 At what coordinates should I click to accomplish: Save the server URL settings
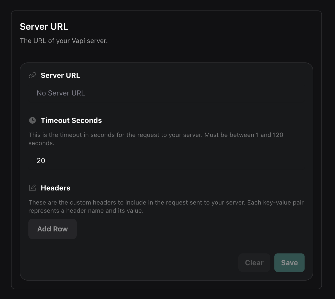coord(289,263)
